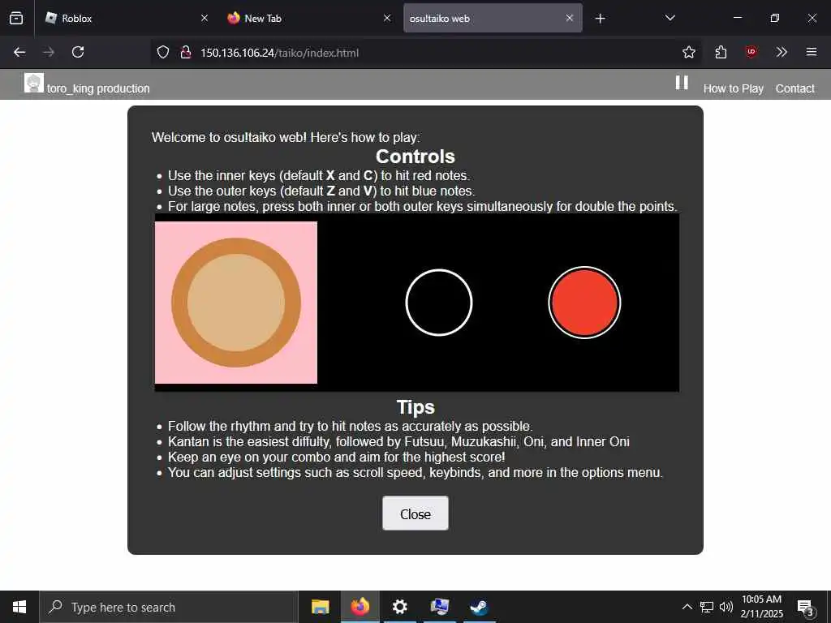Click the tip about following the rhythm

tap(351, 426)
